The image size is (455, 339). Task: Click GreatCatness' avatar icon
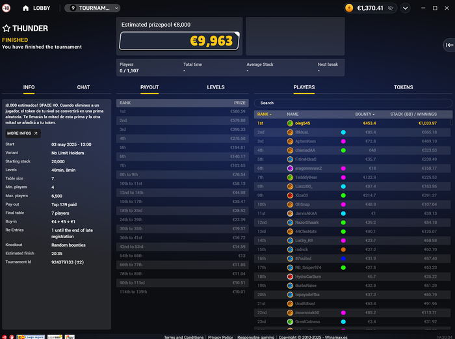(x=290, y=321)
